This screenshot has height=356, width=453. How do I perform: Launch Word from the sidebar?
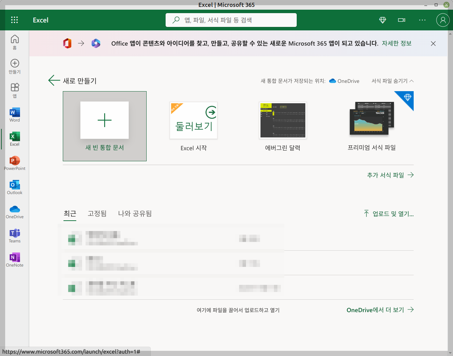pyautogui.click(x=15, y=115)
